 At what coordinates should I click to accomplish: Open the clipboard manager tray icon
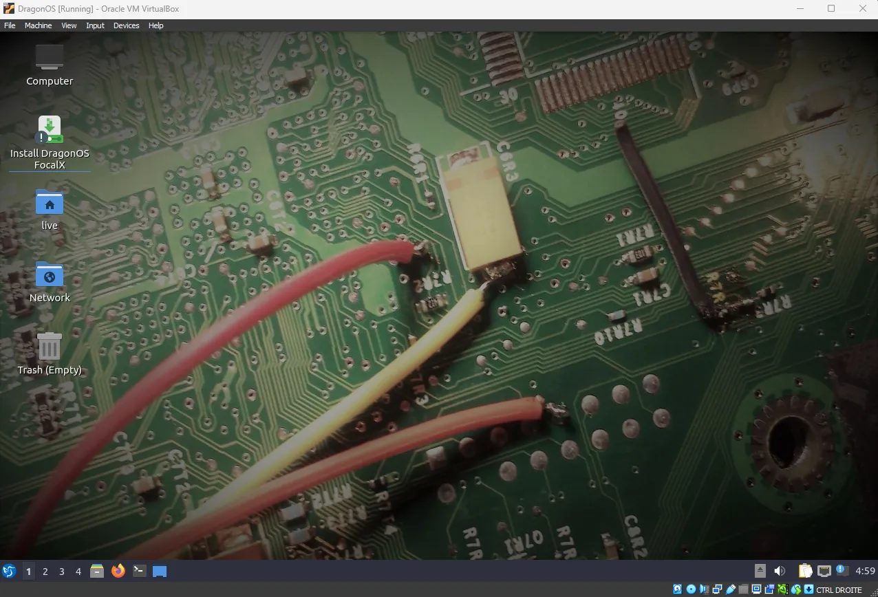(x=805, y=571)
